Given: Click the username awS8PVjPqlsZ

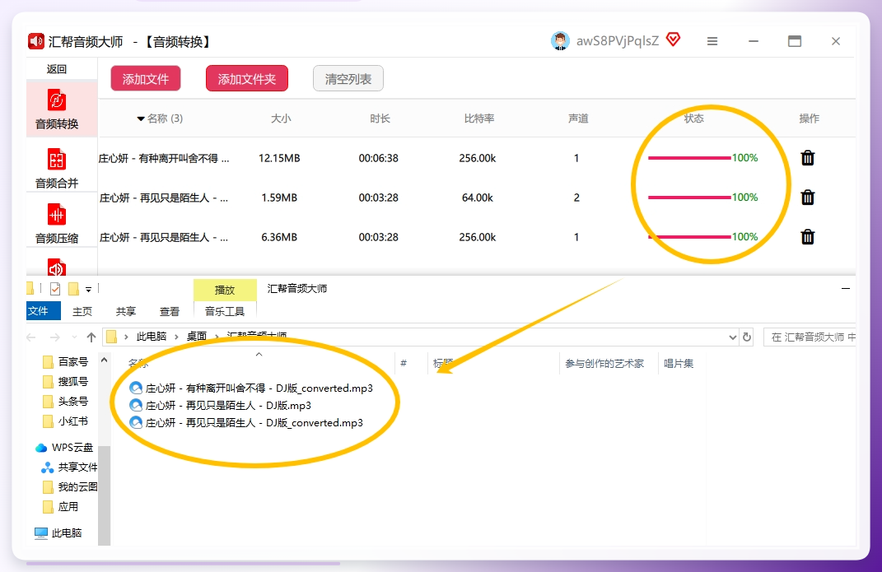Looking at the screenshot, I should 617,41.
